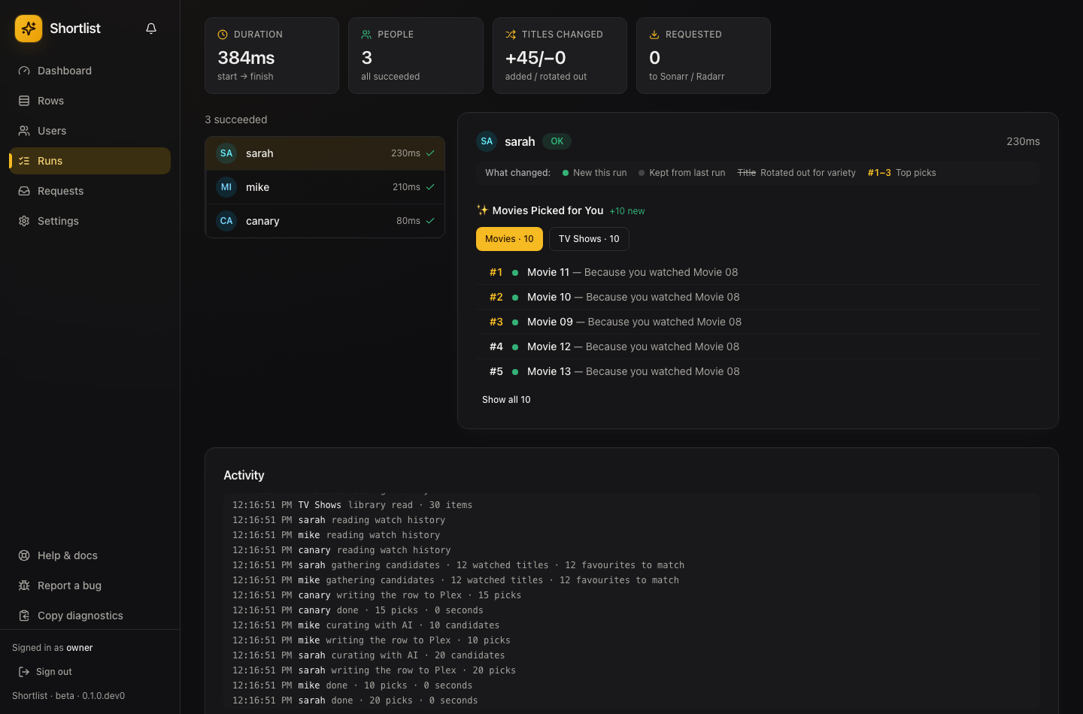The height and width of the screenshot is (714, 1083).
Task: Click sarah's SA avatar in run list
Action: click(x=226, y=153)
